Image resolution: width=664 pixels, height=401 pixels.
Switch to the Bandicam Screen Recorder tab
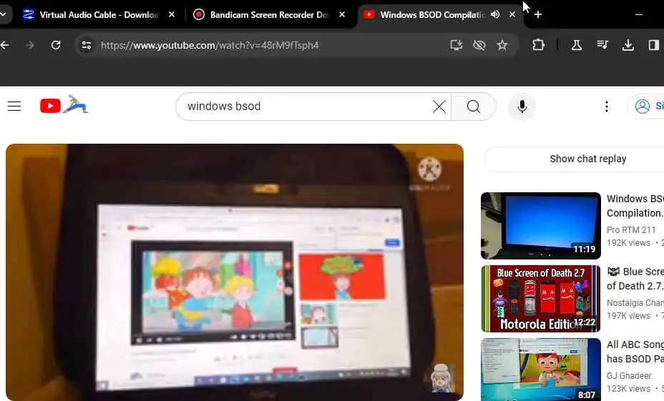click(269, 15)
